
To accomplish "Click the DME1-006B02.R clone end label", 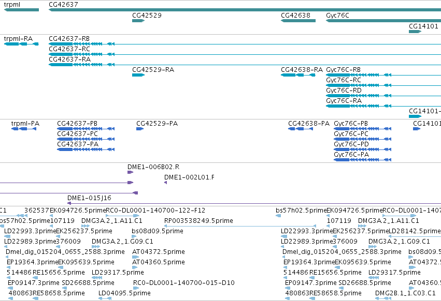I will tap(153, 167).
